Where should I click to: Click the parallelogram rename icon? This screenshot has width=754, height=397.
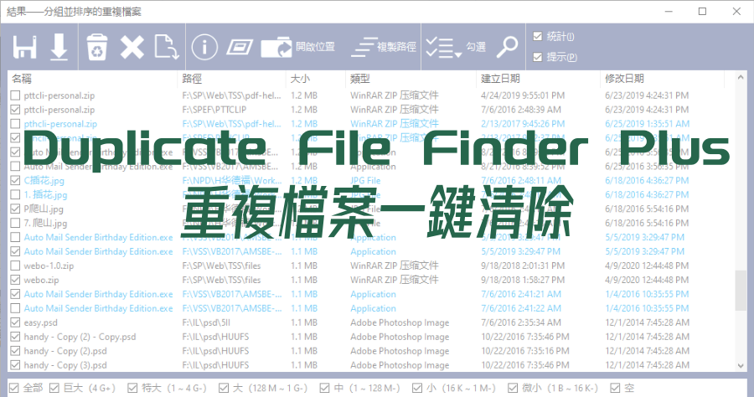tap(239, 47)
